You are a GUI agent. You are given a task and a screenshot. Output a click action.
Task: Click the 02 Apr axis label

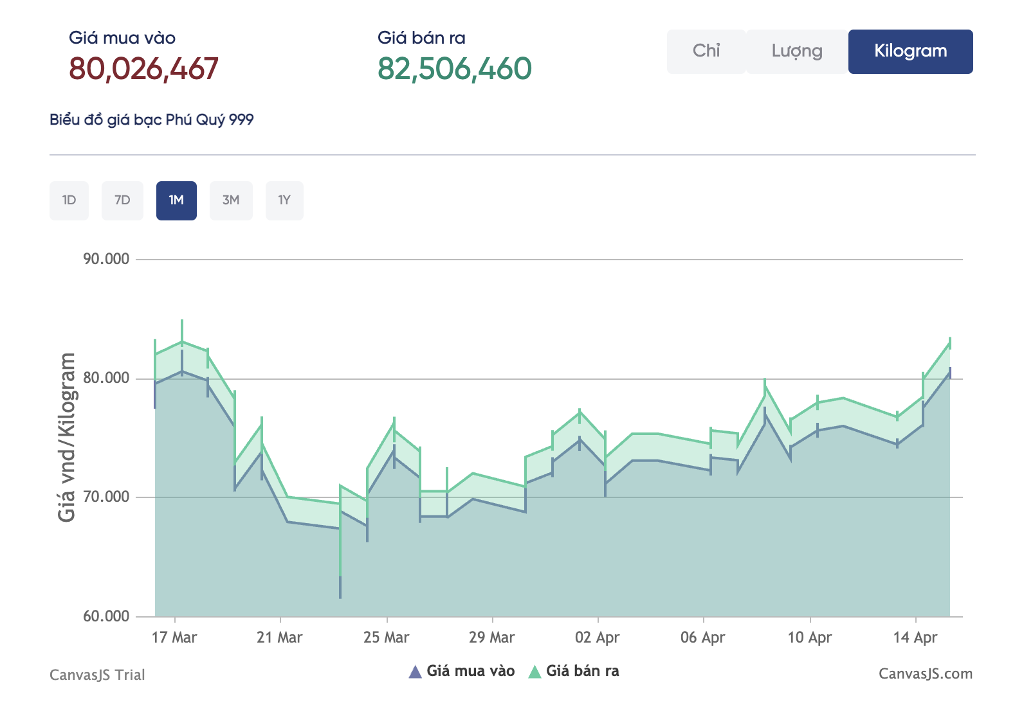[597, 637]
